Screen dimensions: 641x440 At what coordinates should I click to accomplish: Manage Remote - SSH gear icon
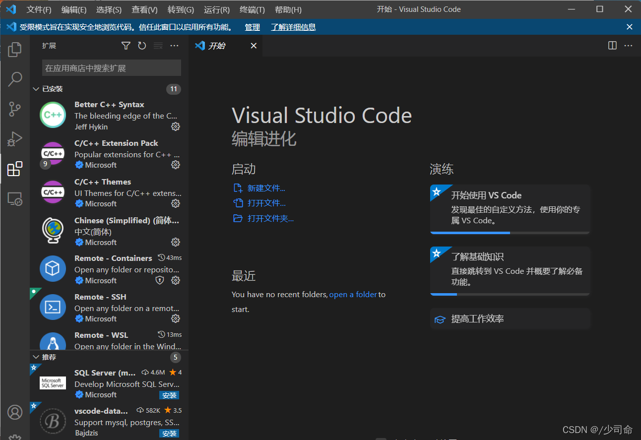click(175, 318)
